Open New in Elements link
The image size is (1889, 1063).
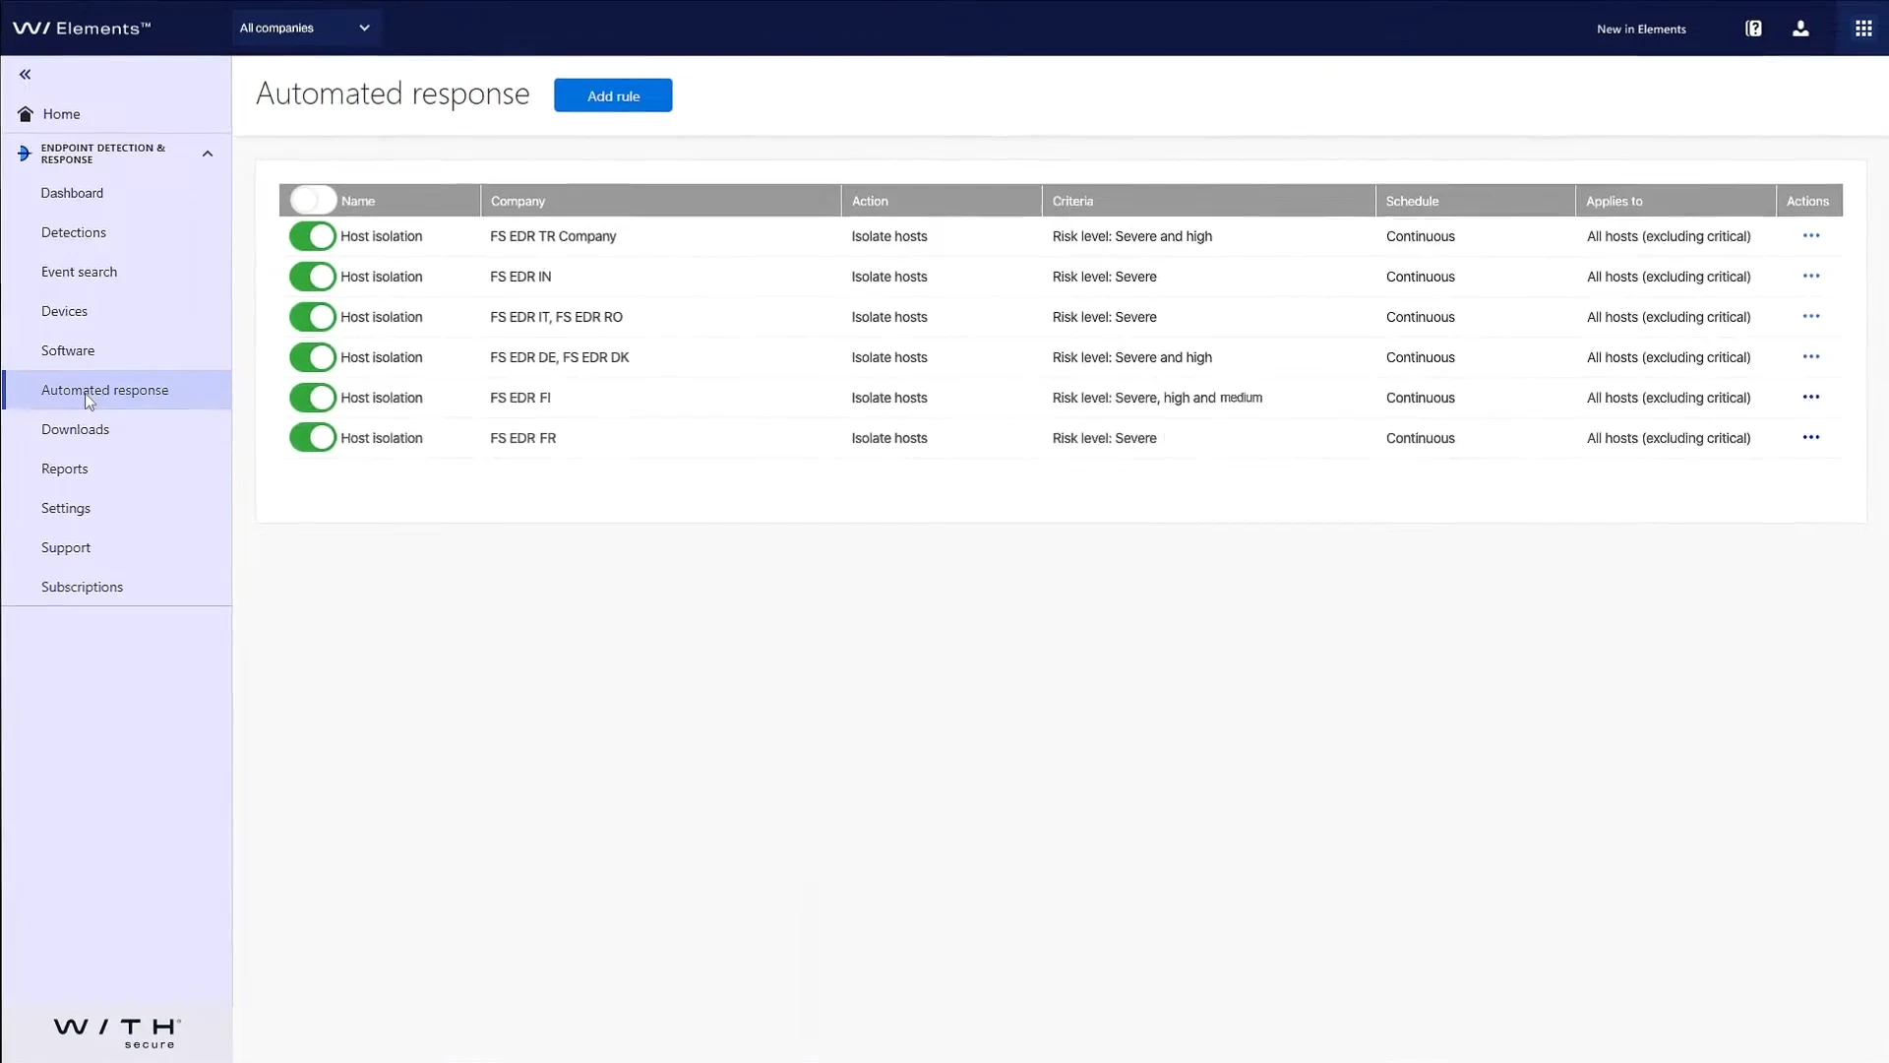(x=1641, y=29)
